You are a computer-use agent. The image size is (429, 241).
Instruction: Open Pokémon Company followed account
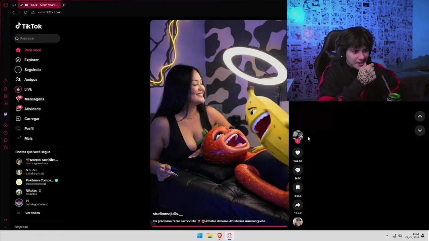pyautogui.click(x=37, y=182)
